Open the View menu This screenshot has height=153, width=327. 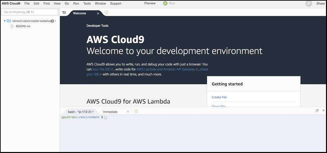point(57,4)
